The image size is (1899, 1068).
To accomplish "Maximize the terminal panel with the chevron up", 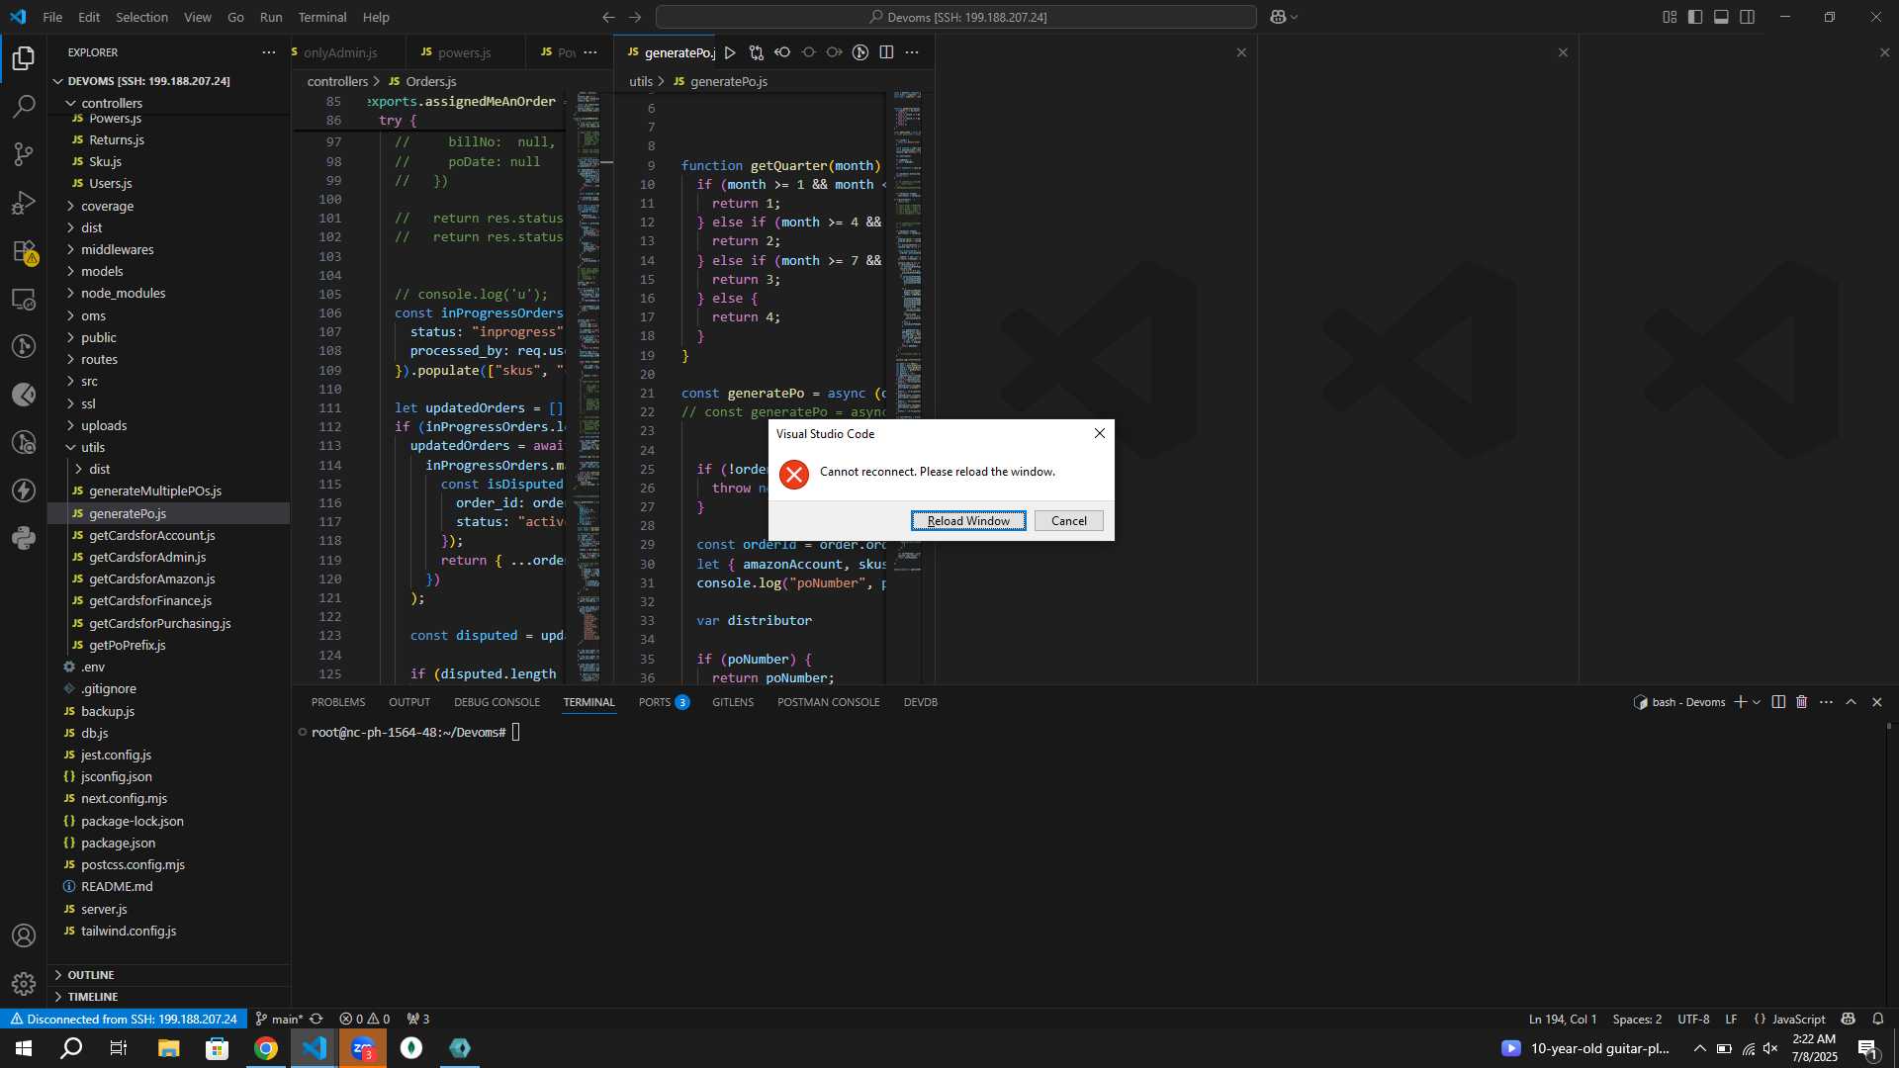I will [1852, 702].
